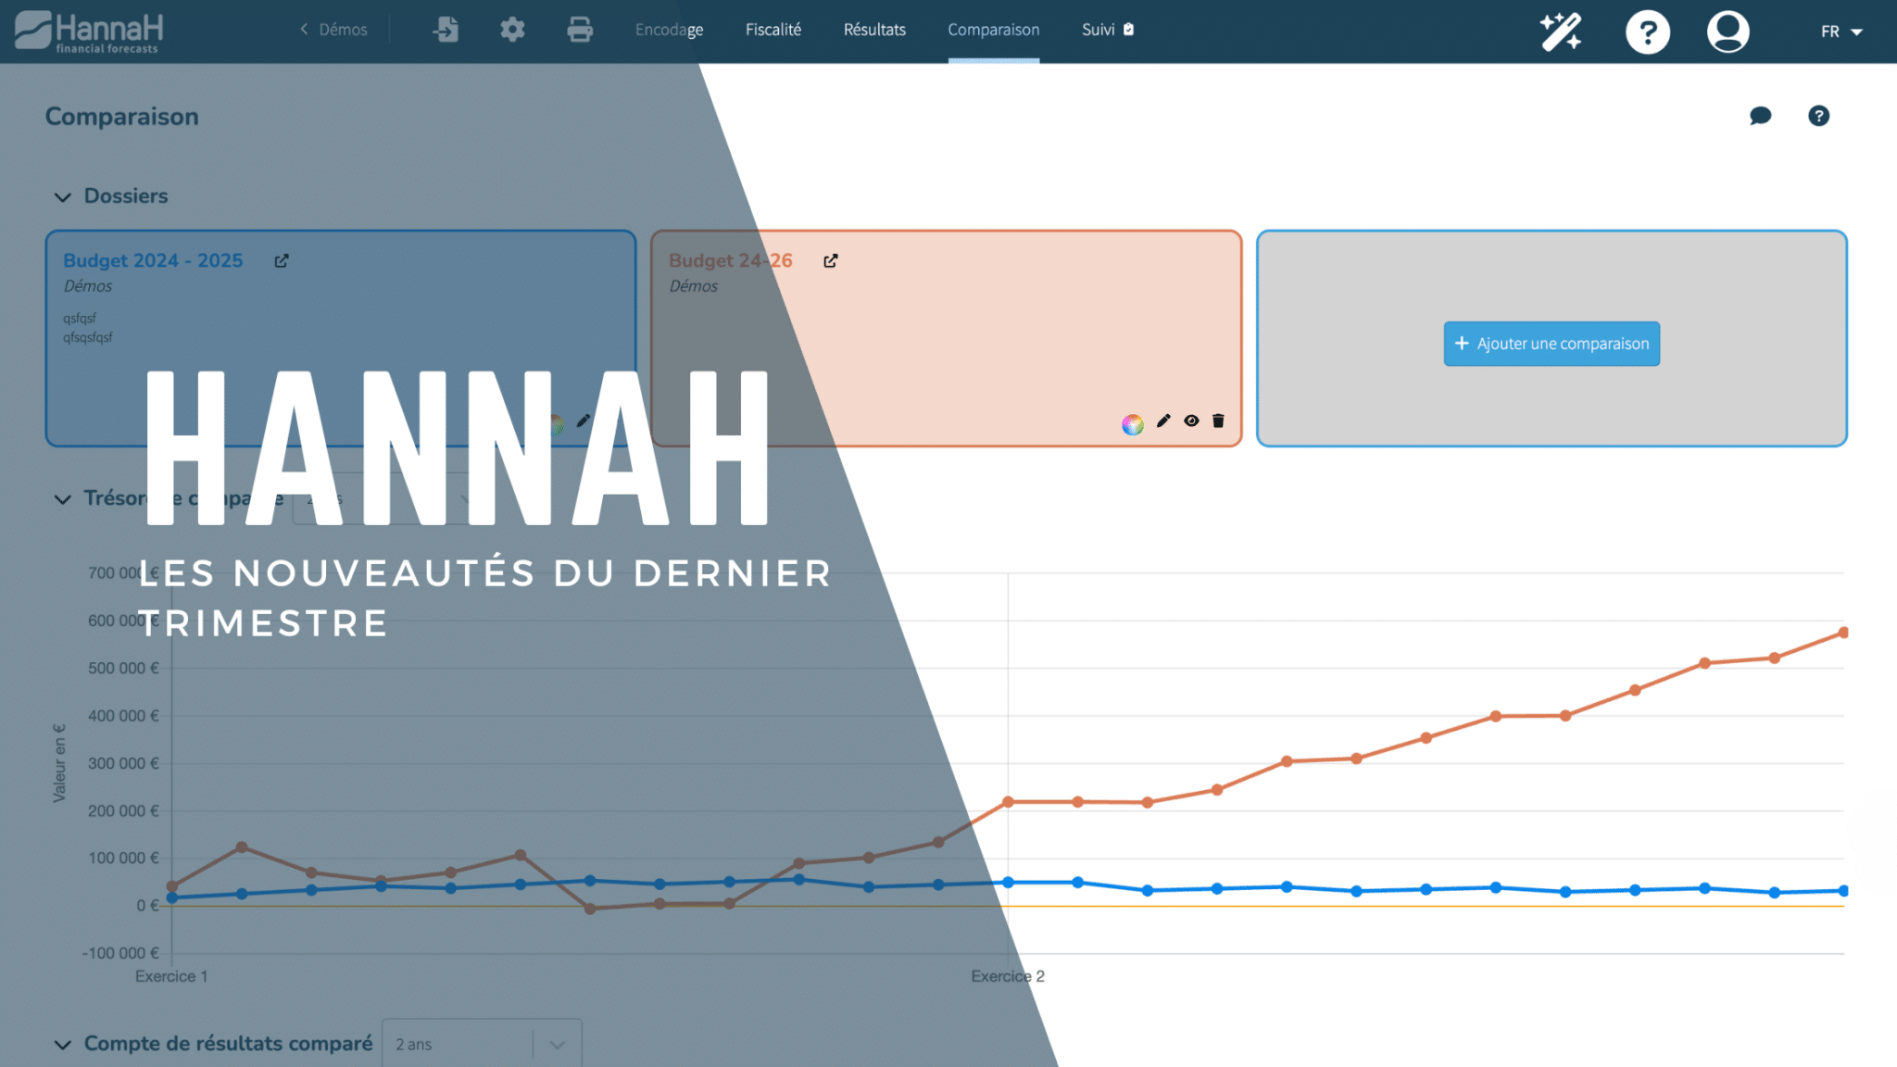Switch to the Résultats tab
This screenshot has height=1067, width=1897.
point(873,29)
